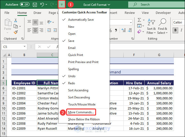Open the Calibri font name dropdown

pyautogui.click(x=179, y=22)
